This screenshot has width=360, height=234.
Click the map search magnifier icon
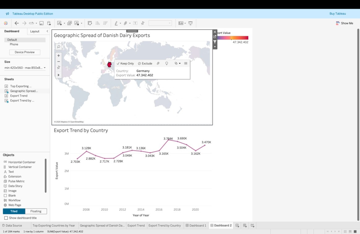point(58,47)
